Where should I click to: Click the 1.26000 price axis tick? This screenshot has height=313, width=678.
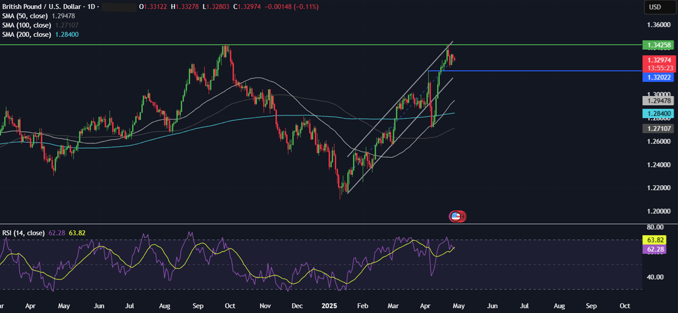pos(659,142)
